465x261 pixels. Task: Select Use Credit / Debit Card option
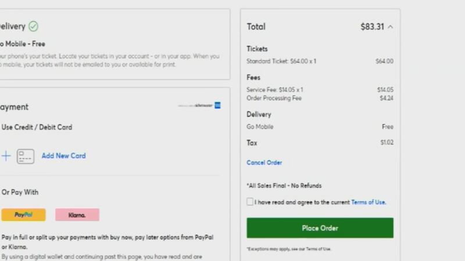[x=37, y=127]
